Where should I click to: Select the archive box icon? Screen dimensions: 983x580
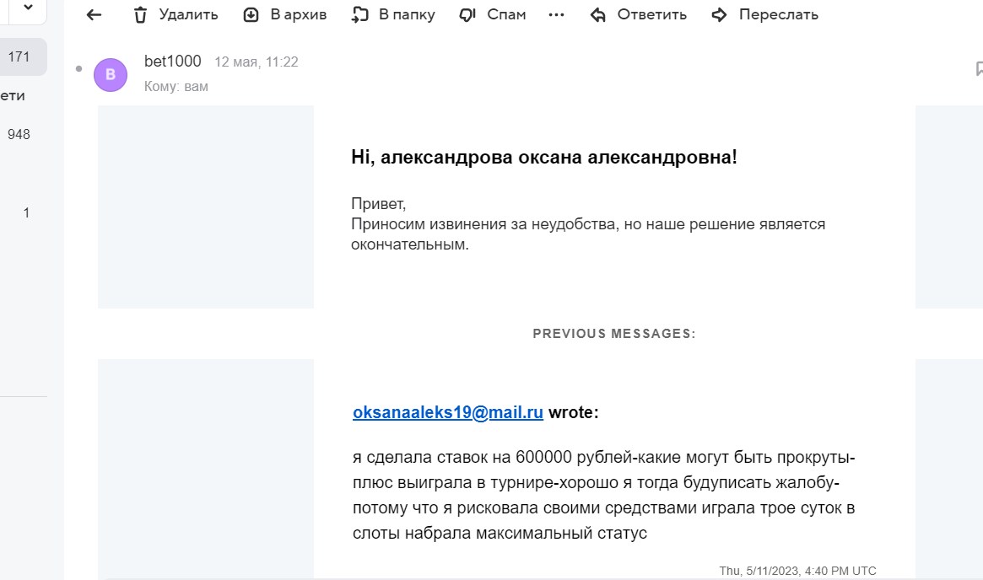pos(250,13)
